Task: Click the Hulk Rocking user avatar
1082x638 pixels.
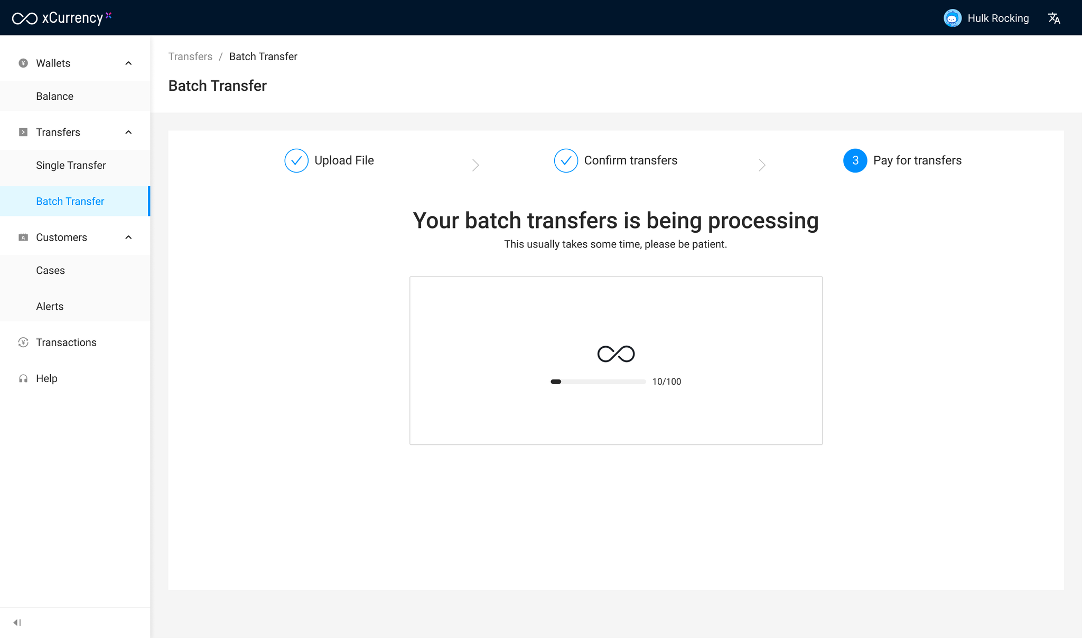Action: [x=952, y=18]
